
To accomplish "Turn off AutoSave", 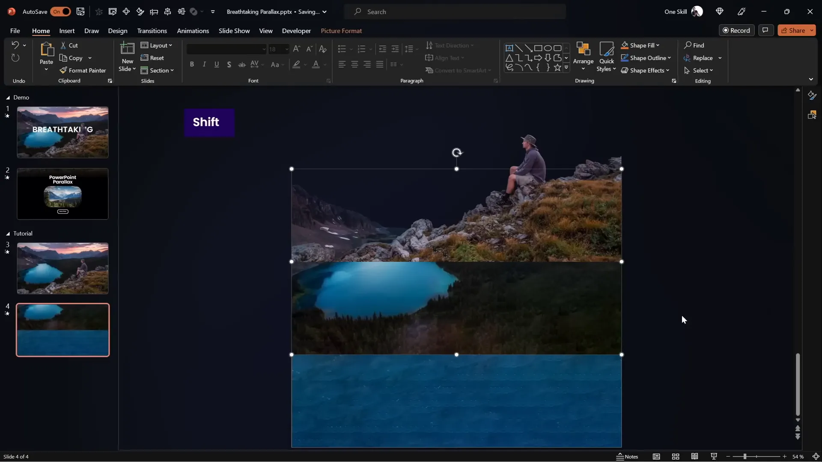I will (60, 12).
